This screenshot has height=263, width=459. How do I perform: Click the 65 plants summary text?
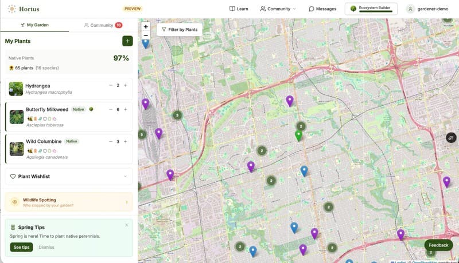point(24,68)
